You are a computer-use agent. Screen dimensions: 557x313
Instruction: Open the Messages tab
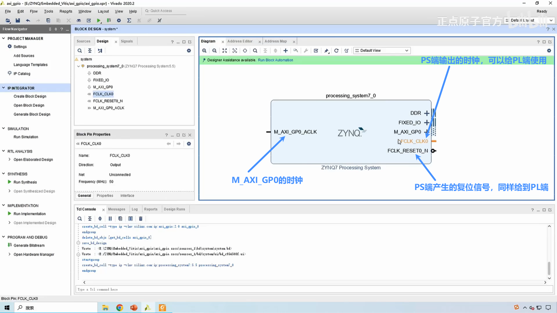pyautogui.click(x=116, y=209)
